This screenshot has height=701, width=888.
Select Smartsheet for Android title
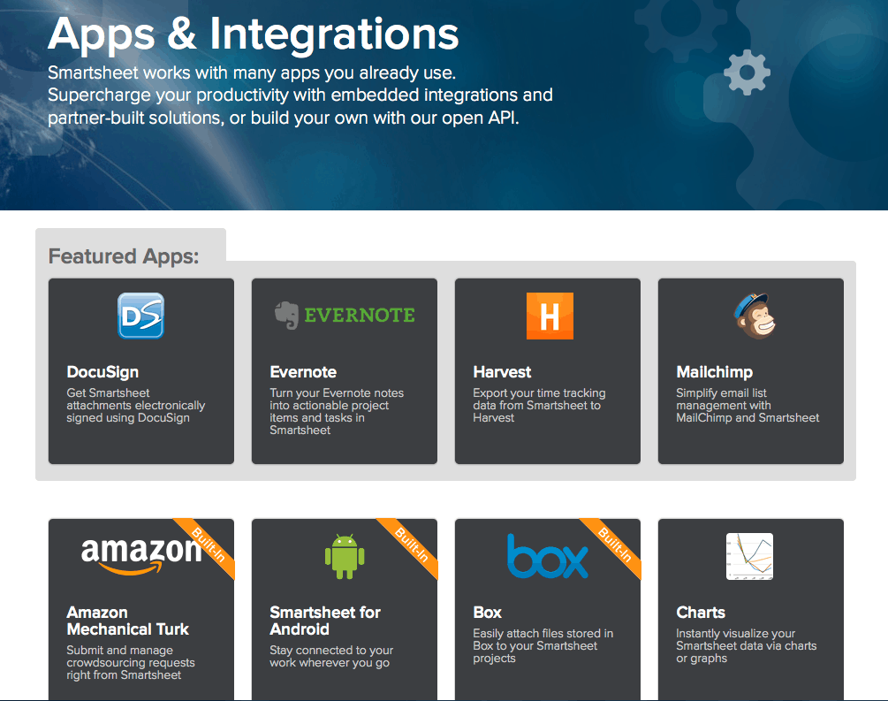[324, 621]
